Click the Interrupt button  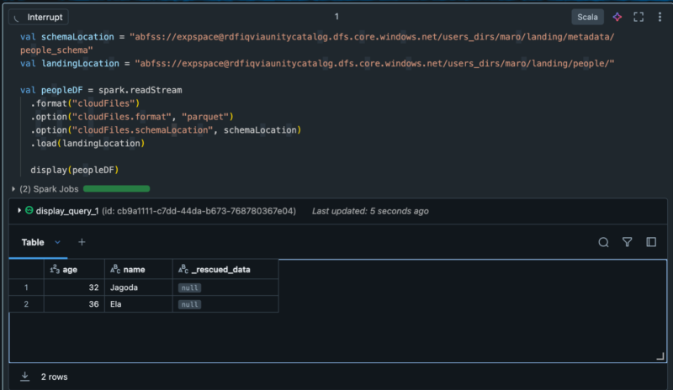click(x=42, y=17)
